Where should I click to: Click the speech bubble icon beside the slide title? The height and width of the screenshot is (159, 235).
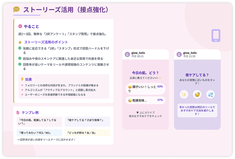click(16, 9)
